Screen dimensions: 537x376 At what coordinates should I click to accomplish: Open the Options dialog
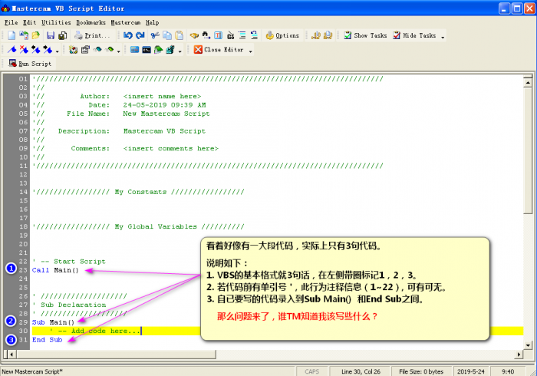(x=282, y=35)
